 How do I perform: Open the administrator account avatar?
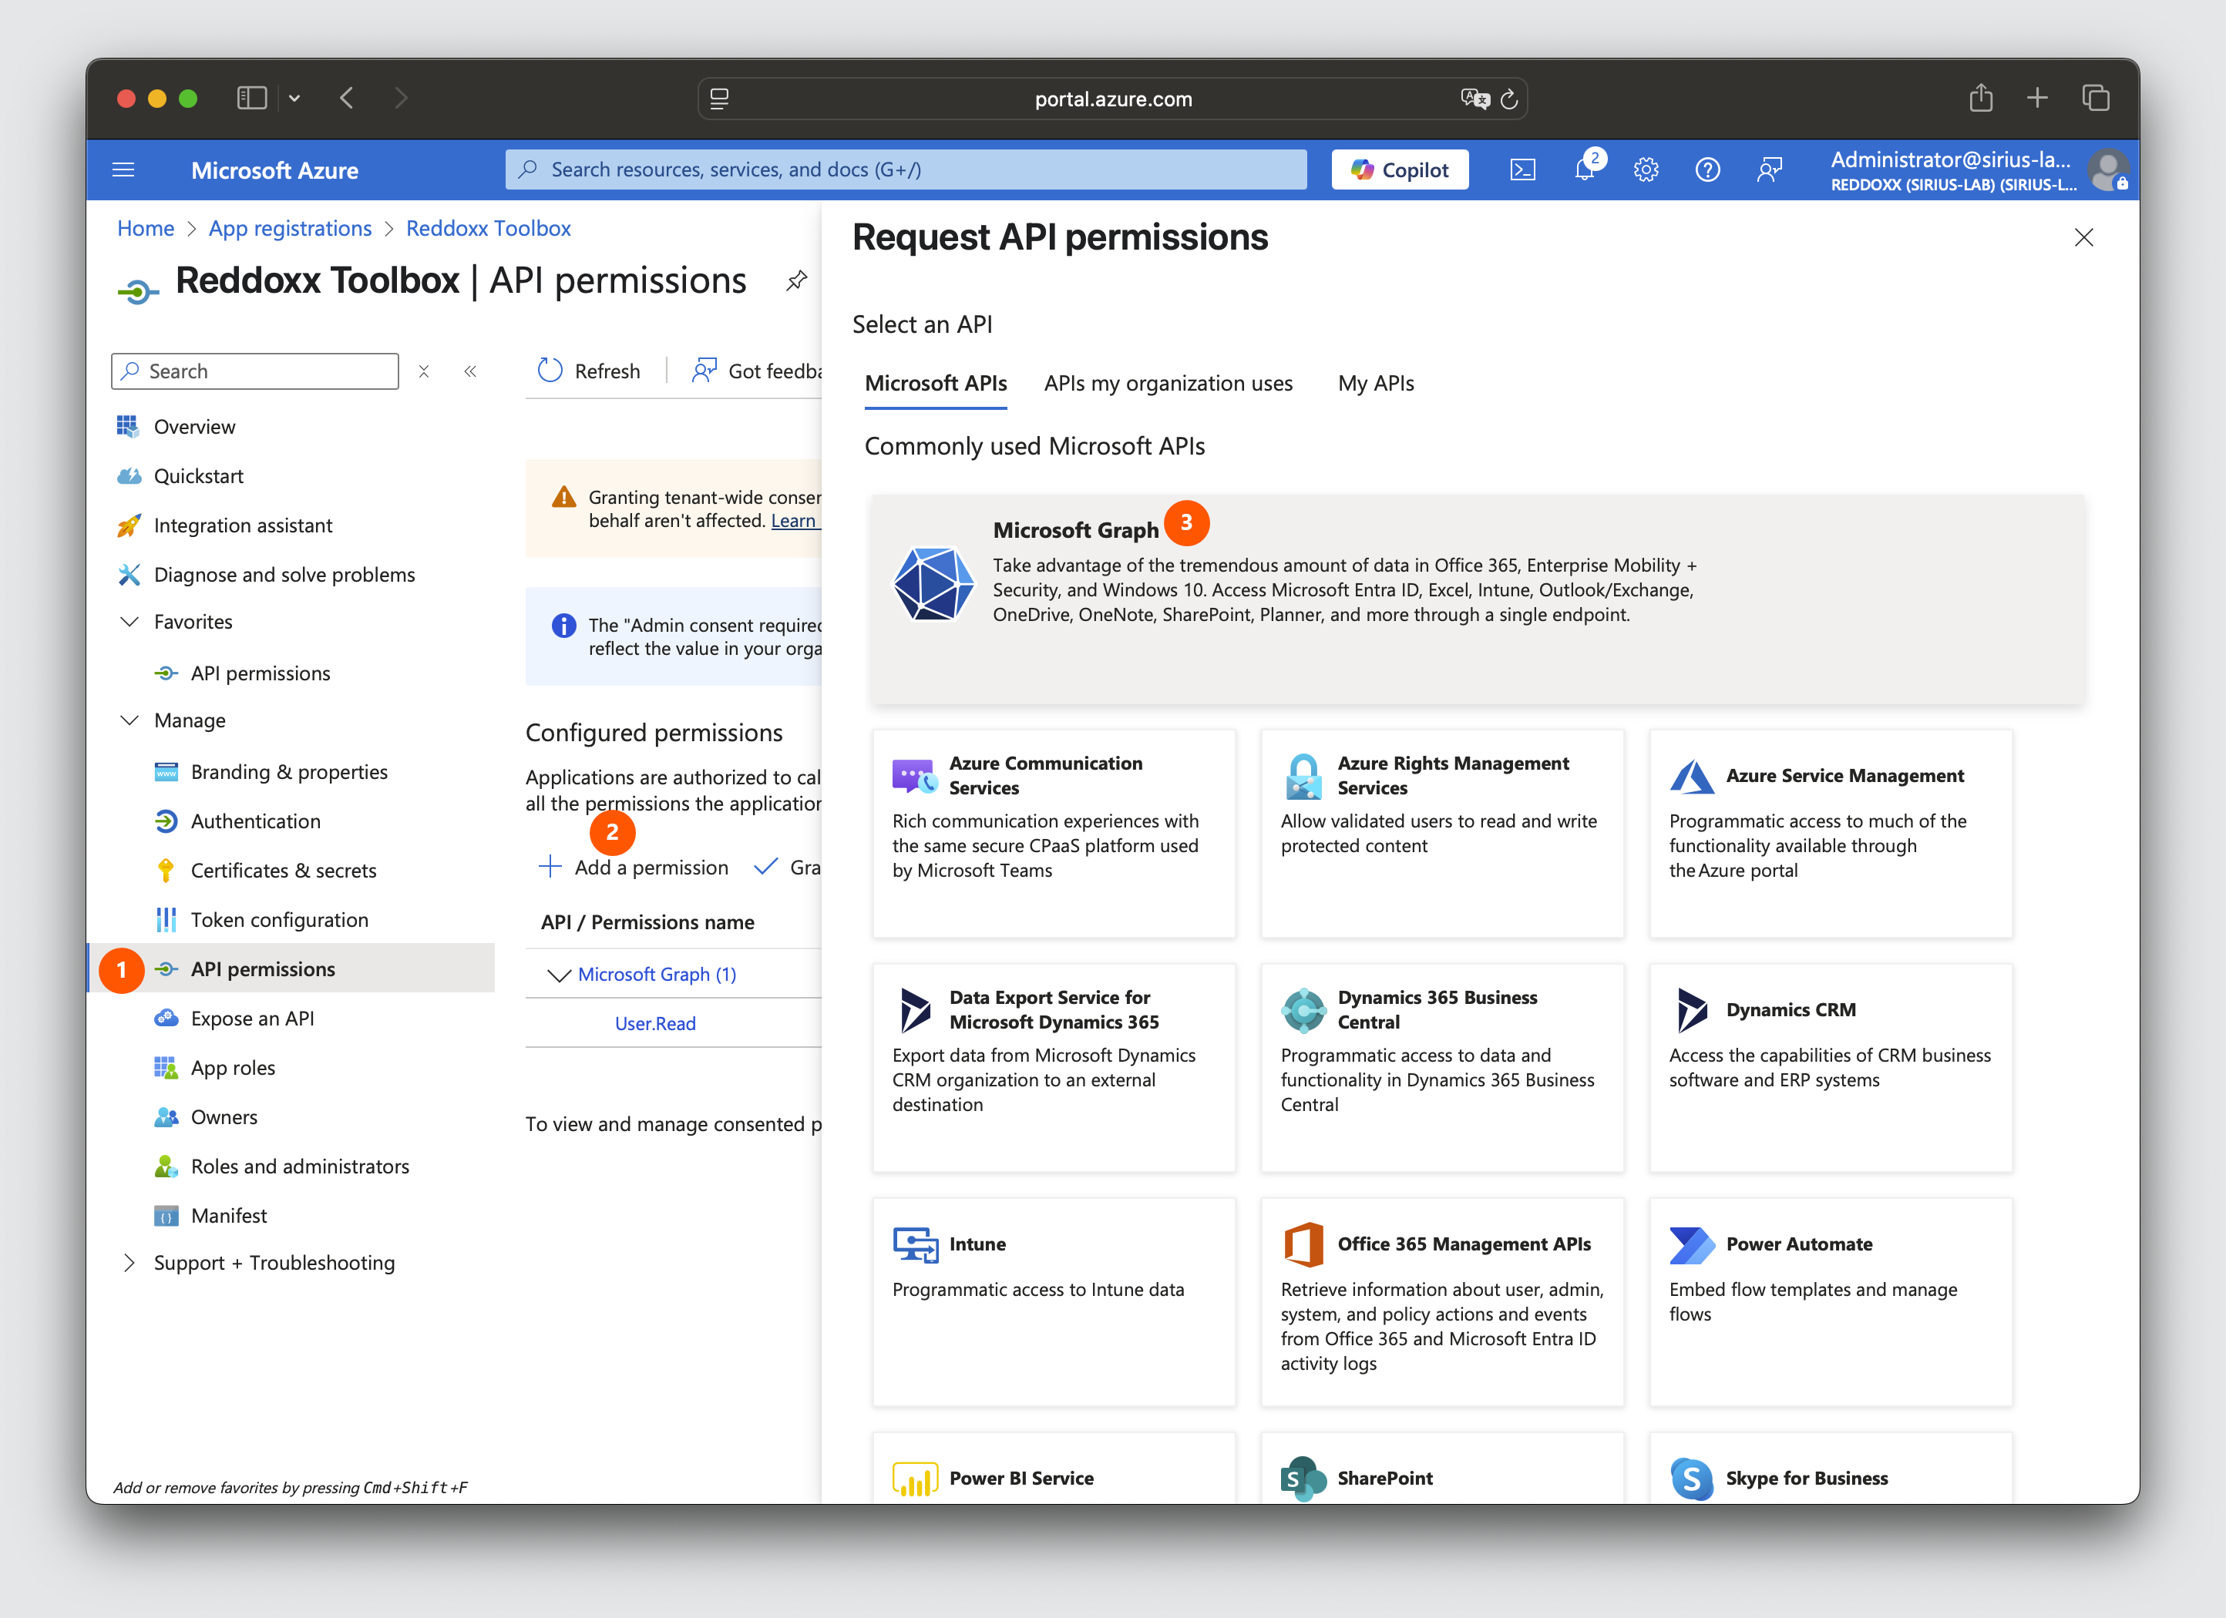click(x=2107, y=170)
